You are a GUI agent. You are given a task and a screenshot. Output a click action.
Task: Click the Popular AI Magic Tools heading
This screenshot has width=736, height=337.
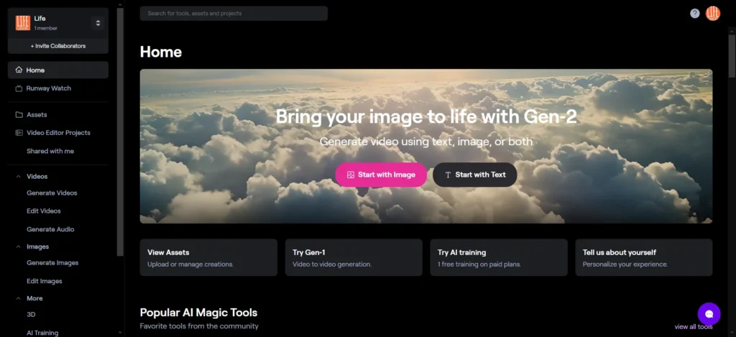(x=198, y=313)
